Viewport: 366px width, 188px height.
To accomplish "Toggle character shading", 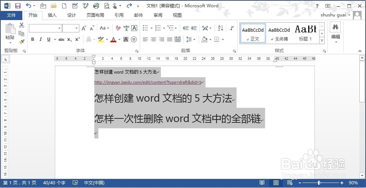I will point(126,39).
